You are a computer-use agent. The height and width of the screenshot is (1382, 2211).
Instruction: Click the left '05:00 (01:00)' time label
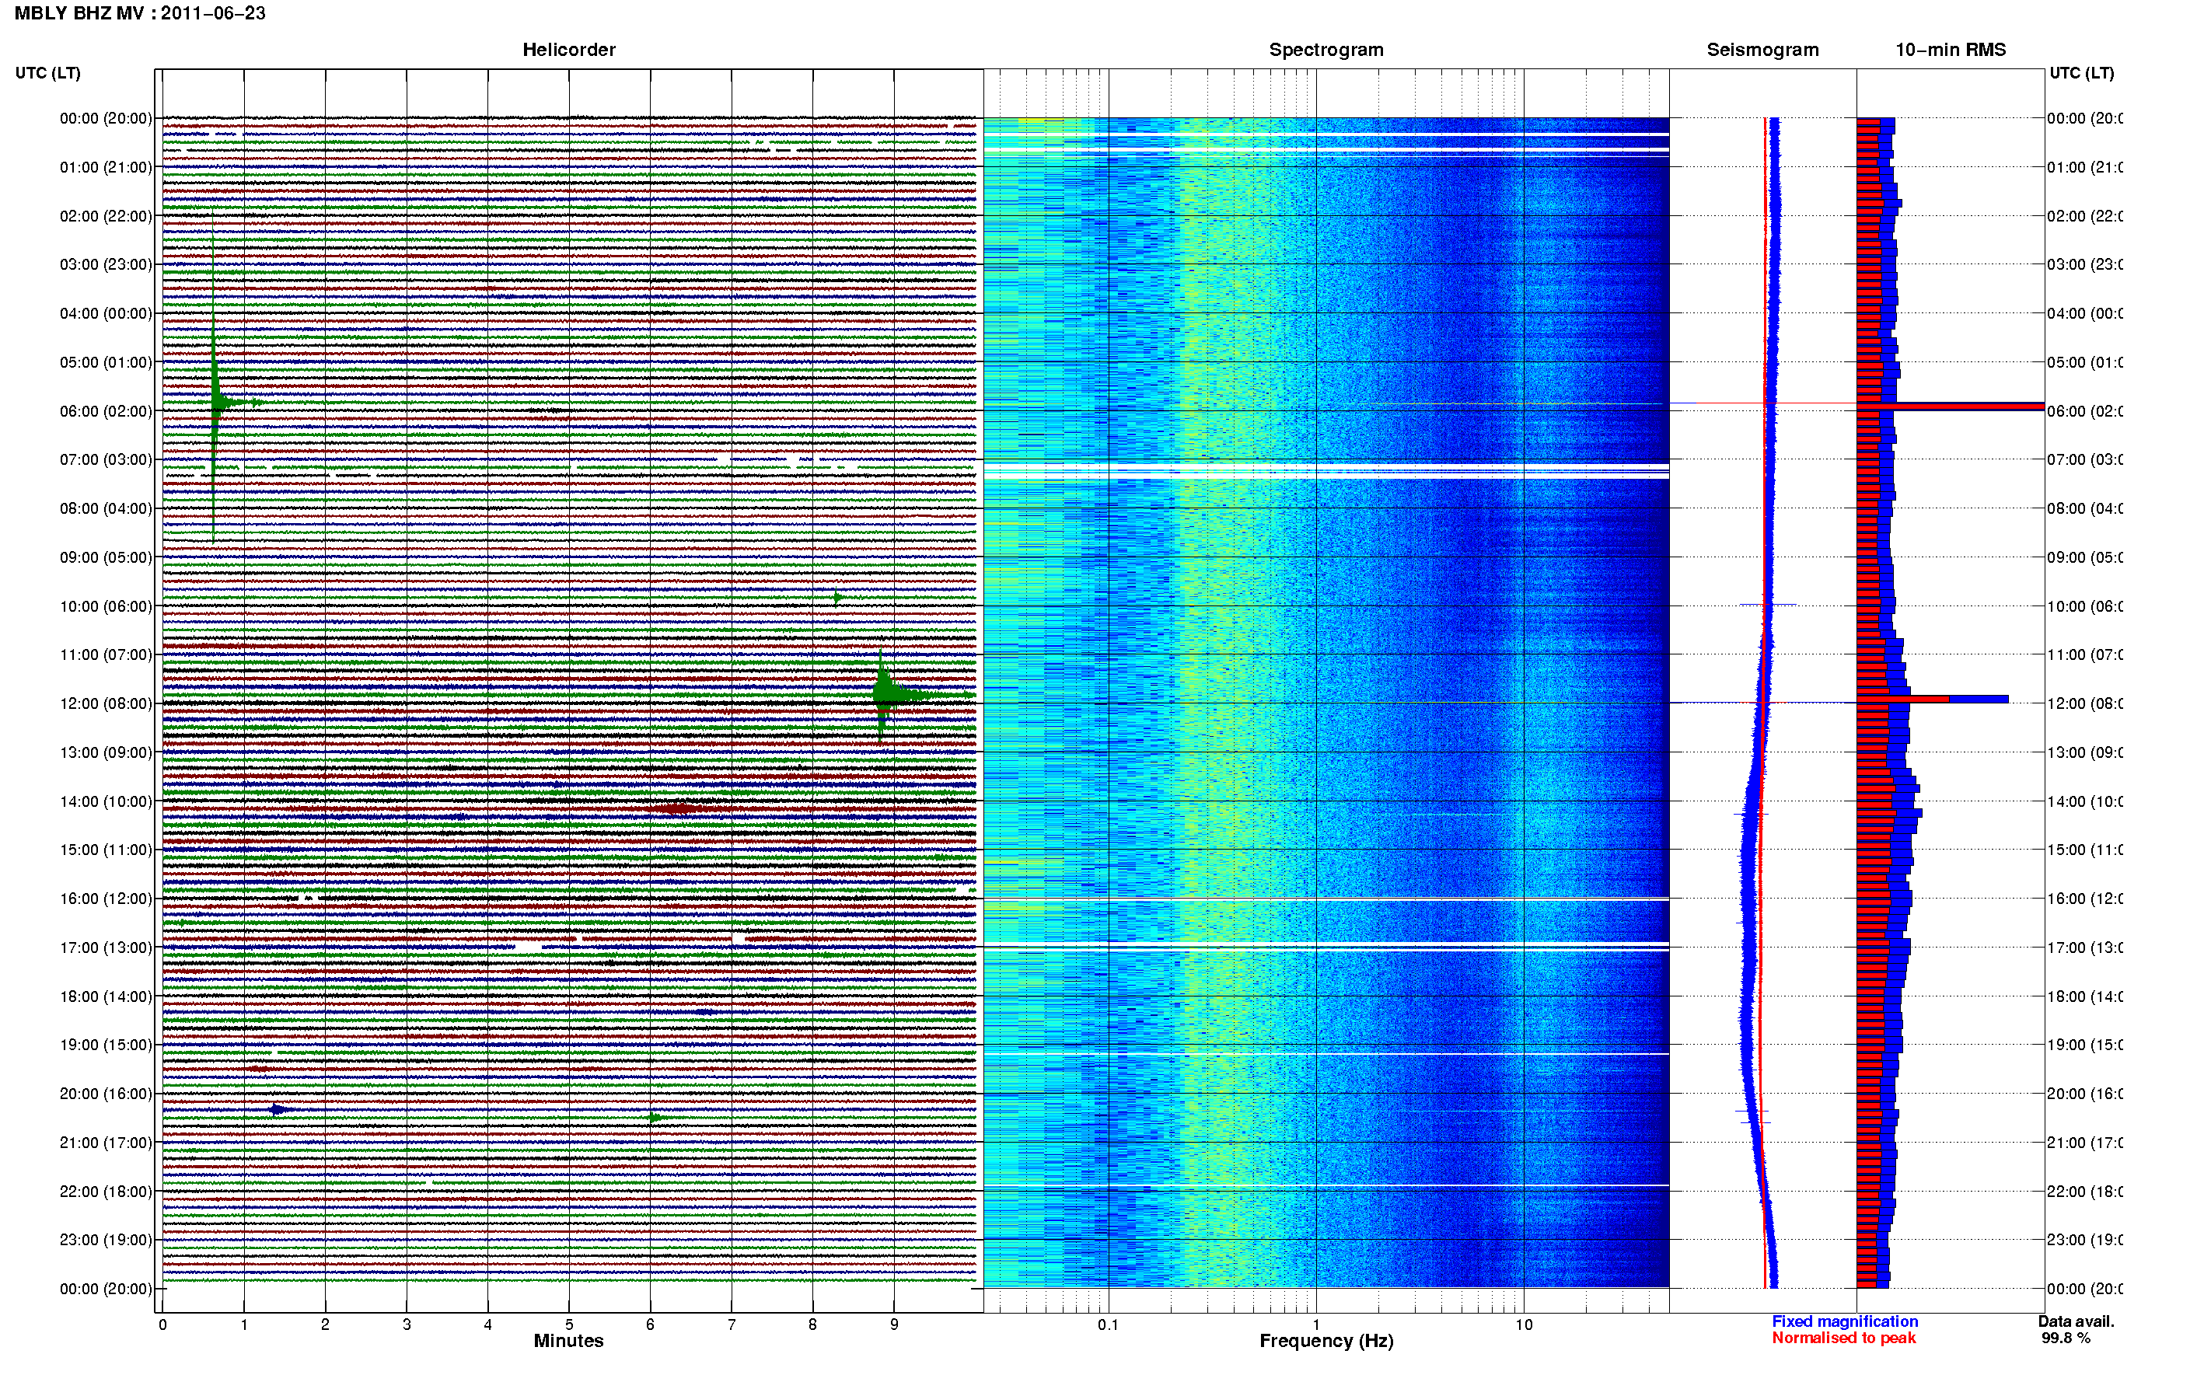106,362
